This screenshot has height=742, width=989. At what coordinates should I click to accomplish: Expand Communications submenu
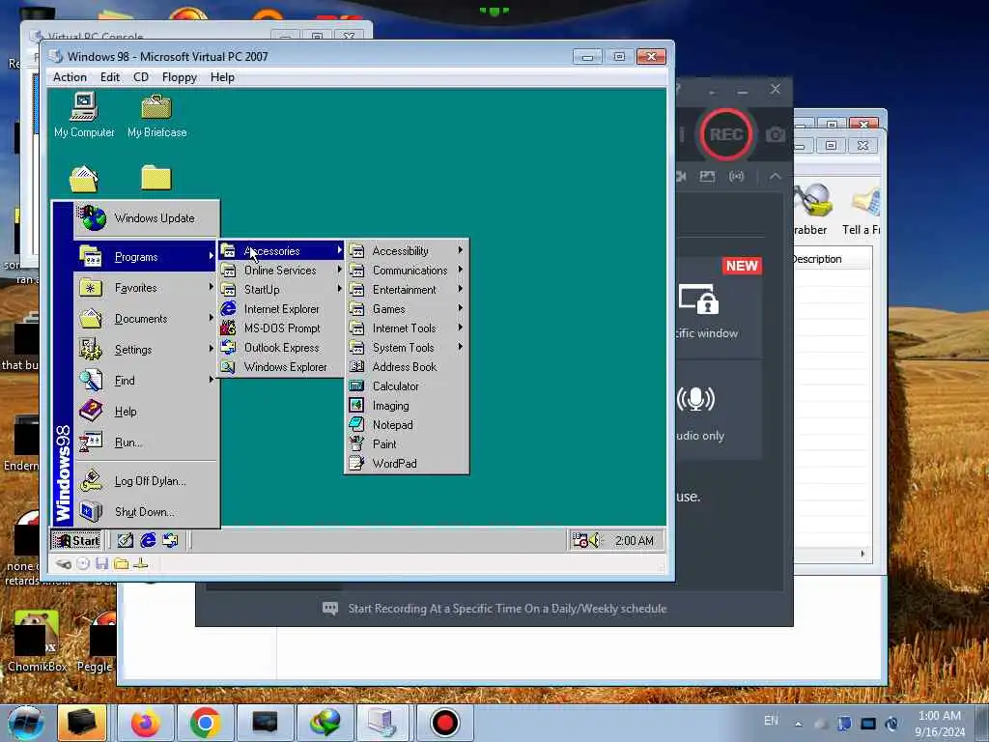tap(407, 271)
